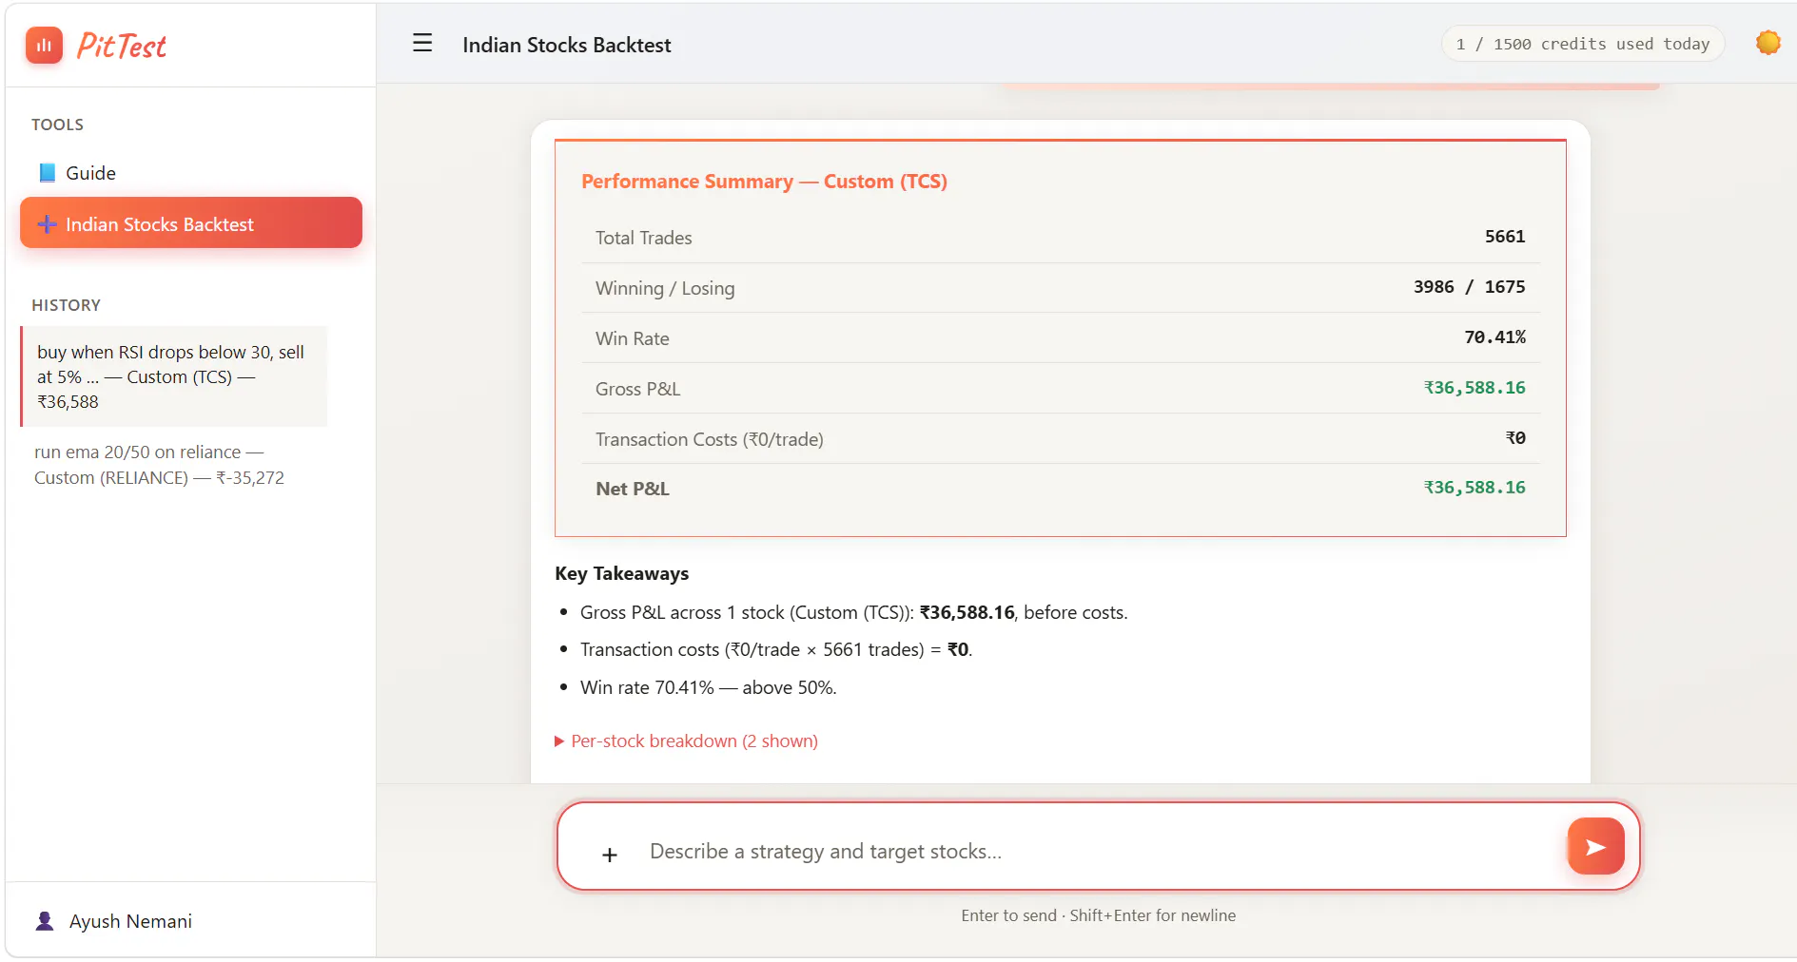
Task: Click the PitTest brand name
Action: click(x=121, y=46)
